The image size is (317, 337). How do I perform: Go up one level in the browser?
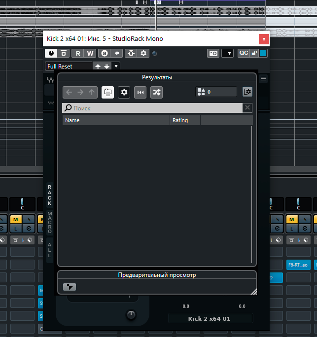click(92, 93)
